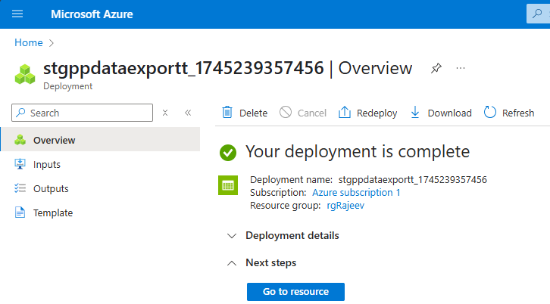Click the Redeploy upload icon
The width and height of the screenshot is (550, 304).
click(345, 113)
